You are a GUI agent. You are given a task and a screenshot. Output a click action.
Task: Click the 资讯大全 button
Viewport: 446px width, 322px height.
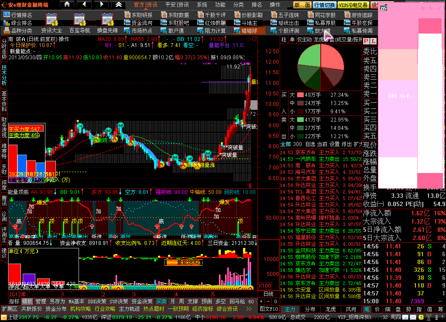click(x=51, y=31)
